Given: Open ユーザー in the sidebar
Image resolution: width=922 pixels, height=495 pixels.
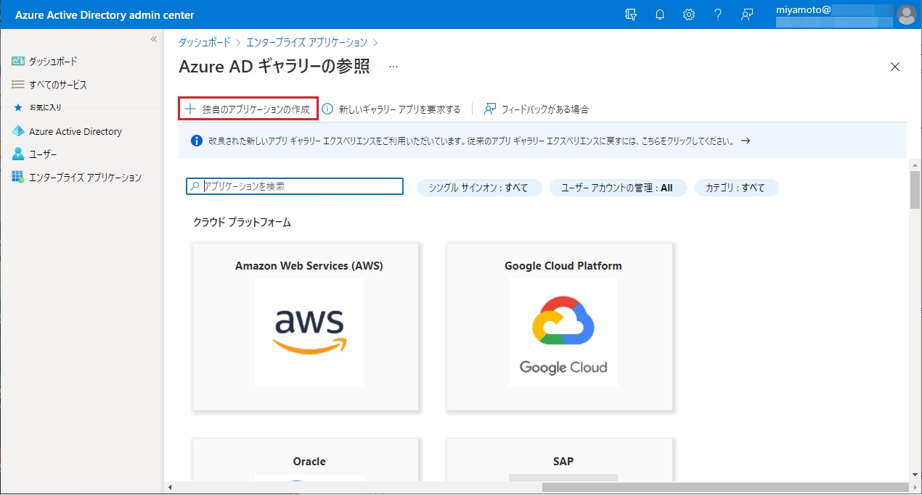Looking at the screenshot, I should [42, 154].
